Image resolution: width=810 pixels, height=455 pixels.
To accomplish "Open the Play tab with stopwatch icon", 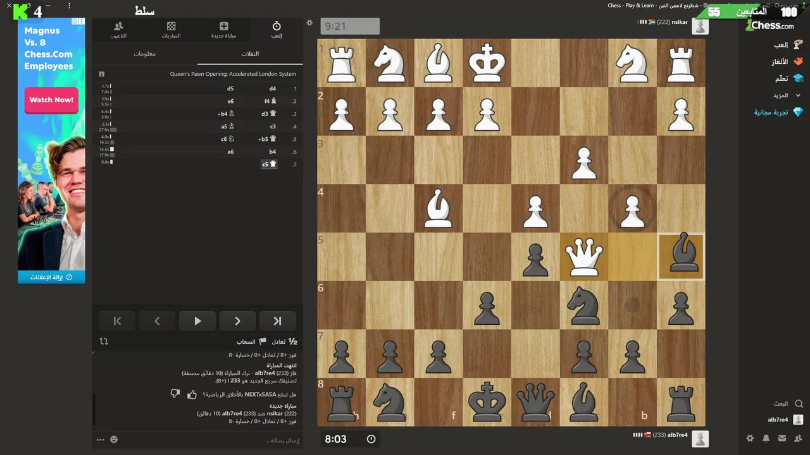I will (277, 30).
